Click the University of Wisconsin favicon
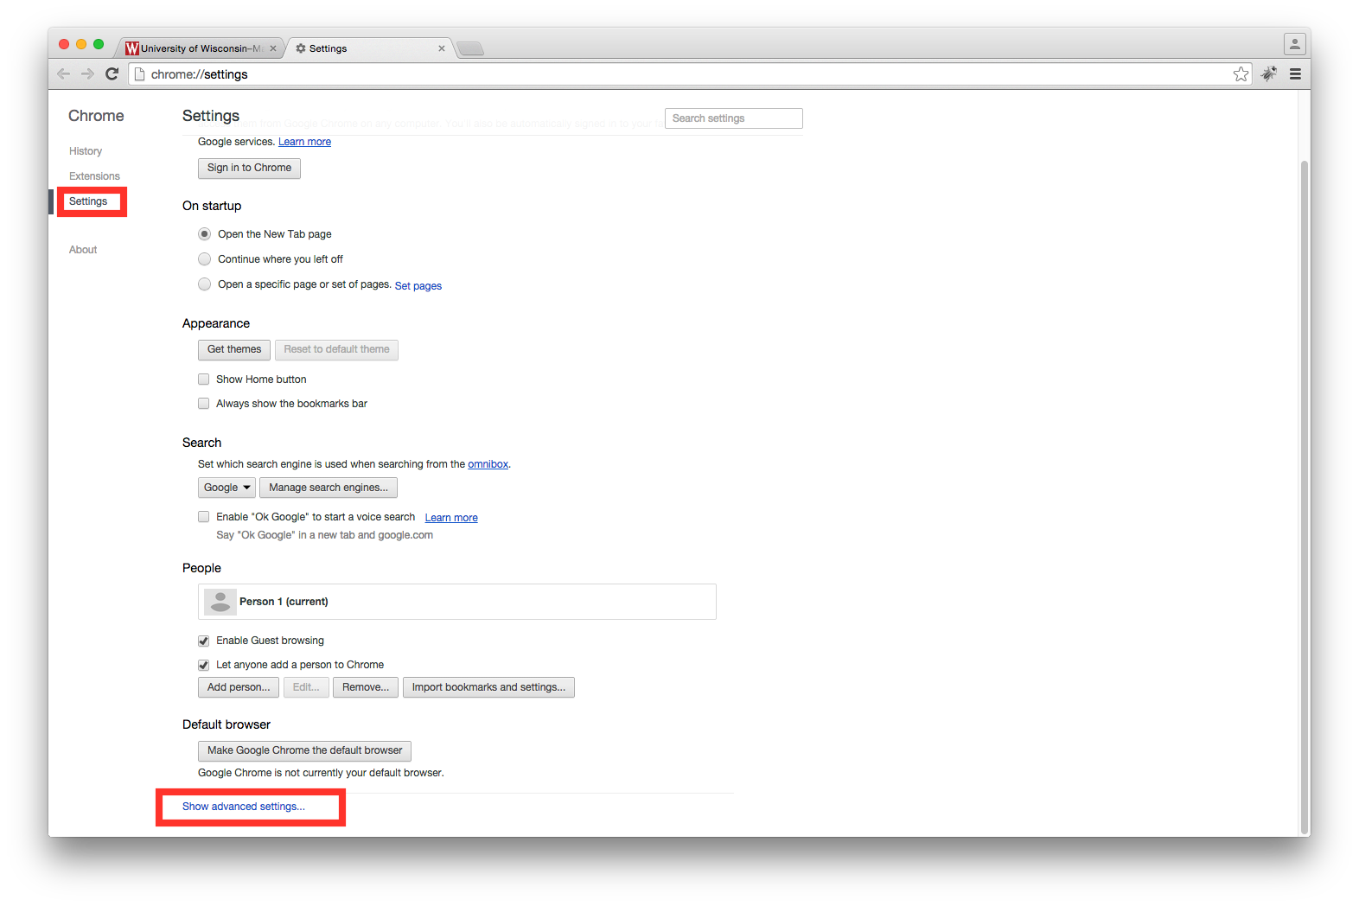This screenshot has width=1359, height=906. [132, 48]
